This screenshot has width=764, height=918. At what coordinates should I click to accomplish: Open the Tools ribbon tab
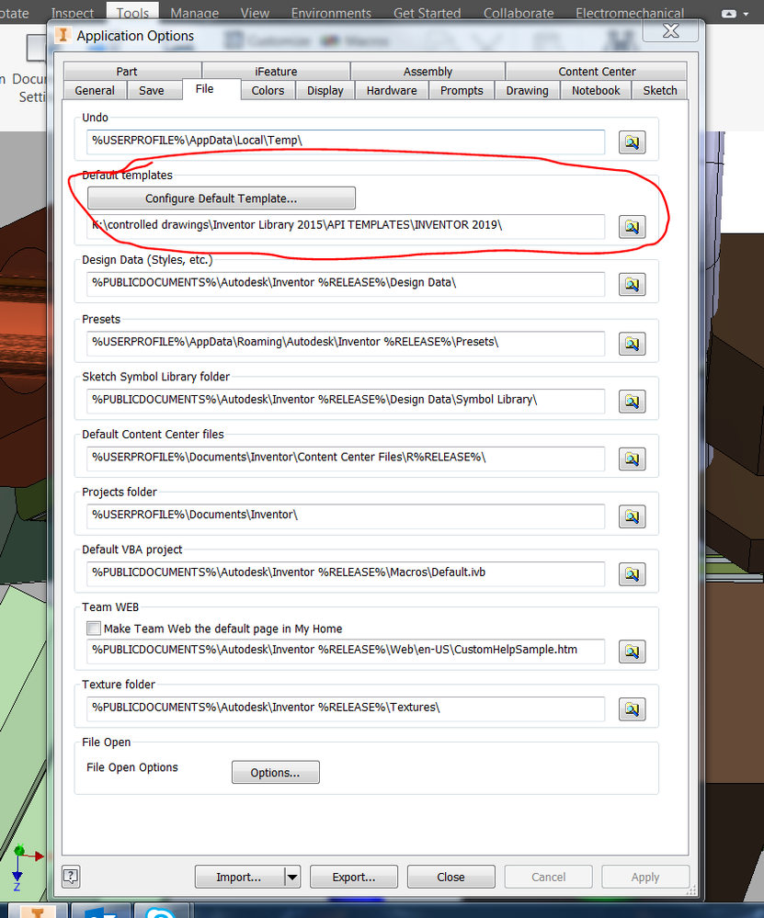(132, 13)
